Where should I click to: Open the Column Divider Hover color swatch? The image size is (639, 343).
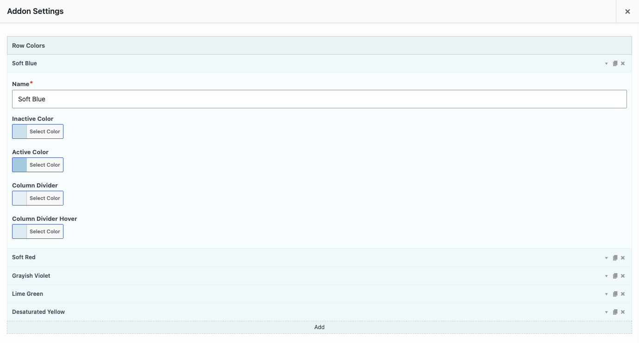tap(19, 231)
